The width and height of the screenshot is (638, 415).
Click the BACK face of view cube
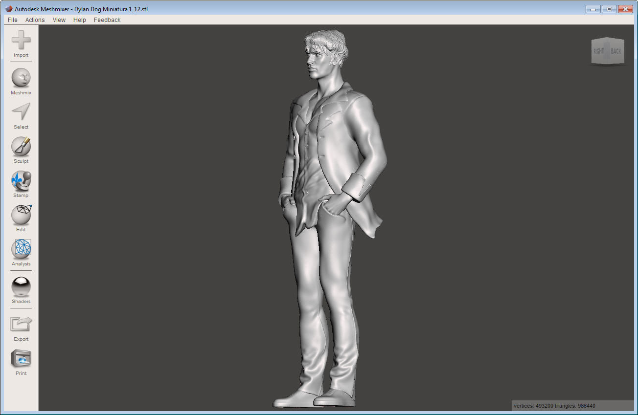616,51
